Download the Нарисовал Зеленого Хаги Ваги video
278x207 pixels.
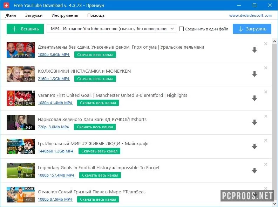tap(255, 122)
